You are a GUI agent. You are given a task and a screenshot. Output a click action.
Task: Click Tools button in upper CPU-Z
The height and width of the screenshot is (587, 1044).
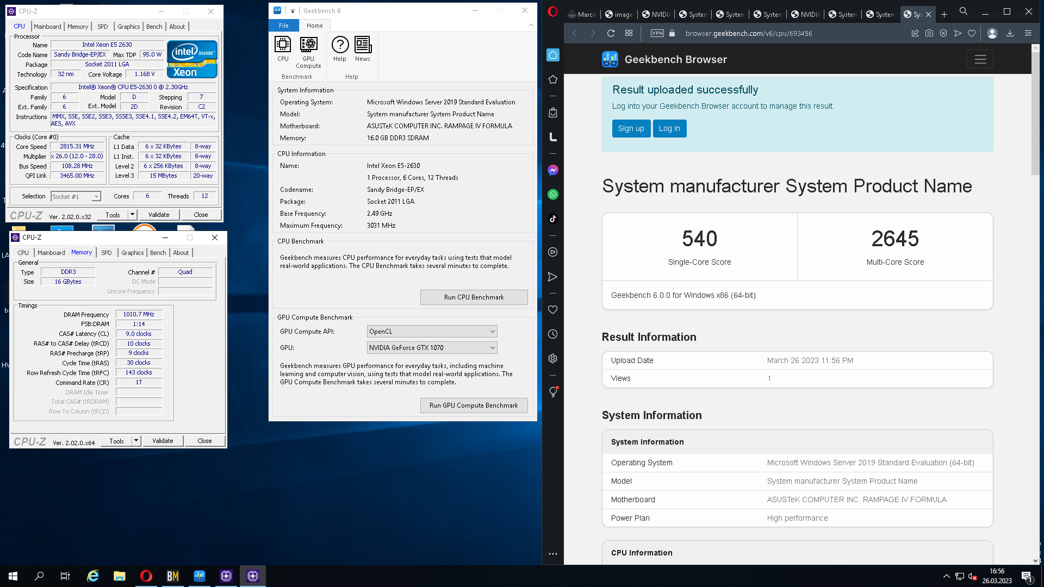click(x=113, y=215)
